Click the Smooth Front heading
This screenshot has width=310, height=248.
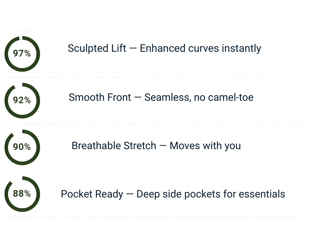click(x=100, y=97)
